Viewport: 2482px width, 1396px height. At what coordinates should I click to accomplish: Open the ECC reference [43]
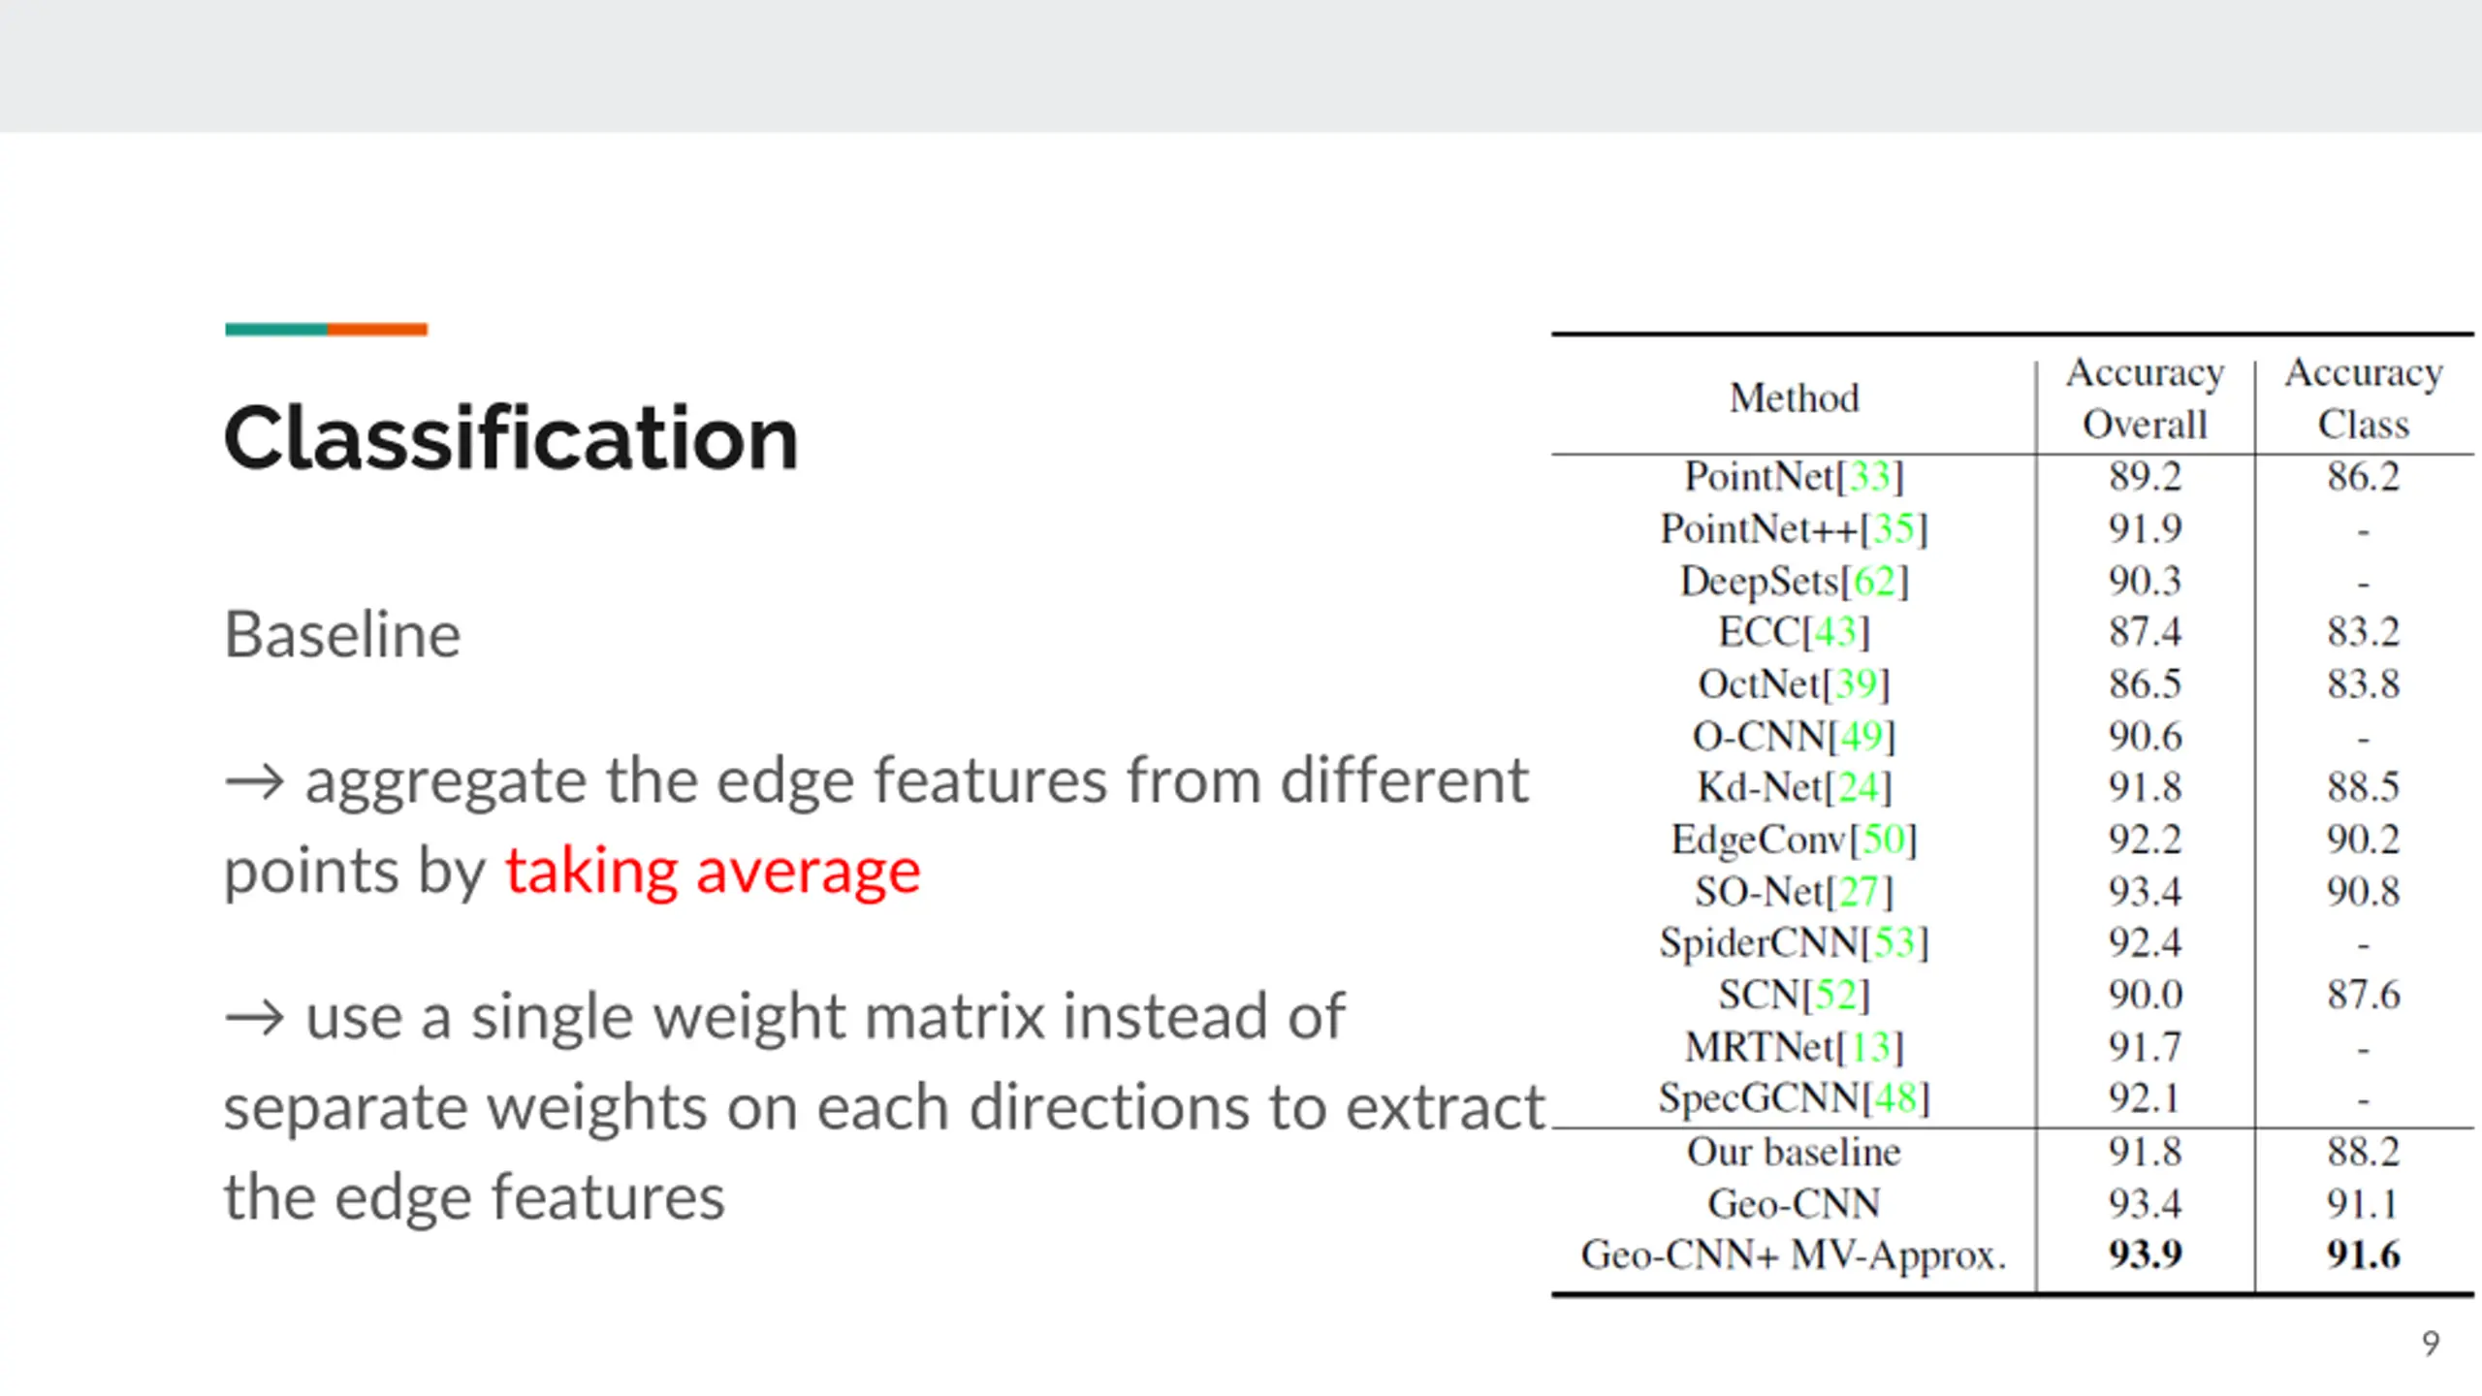(1835, 632)
